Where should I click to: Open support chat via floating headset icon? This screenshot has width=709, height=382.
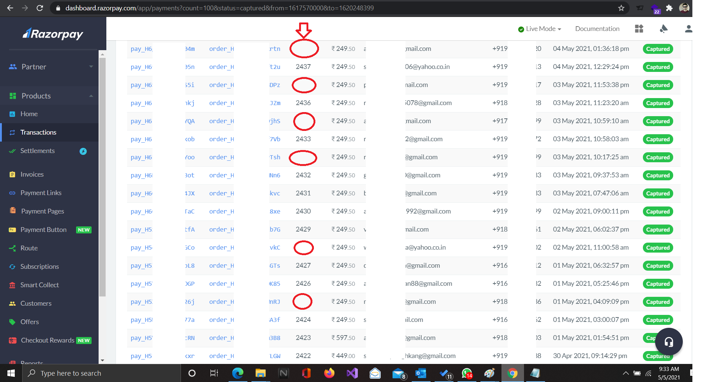click(x=669, y=341)
